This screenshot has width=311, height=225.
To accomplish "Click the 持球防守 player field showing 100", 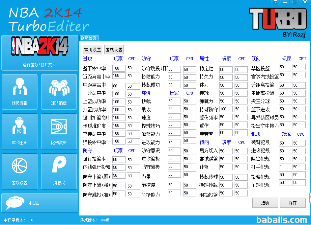I will point(226,109).
